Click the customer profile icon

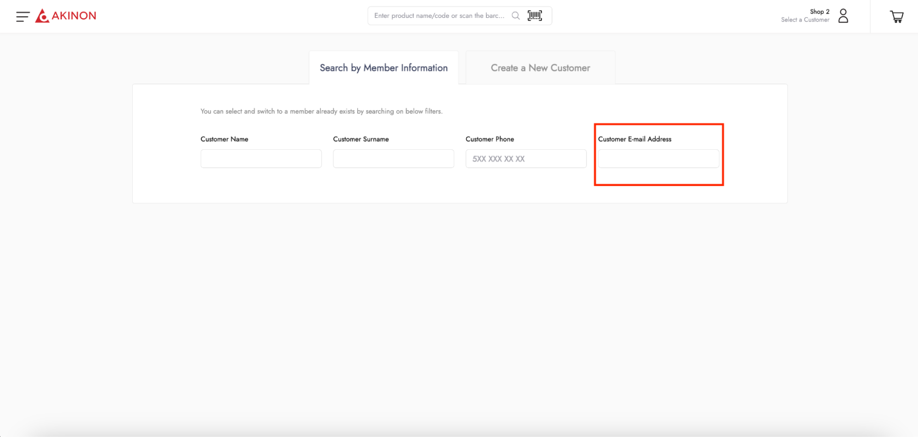[x=843, y=16]
